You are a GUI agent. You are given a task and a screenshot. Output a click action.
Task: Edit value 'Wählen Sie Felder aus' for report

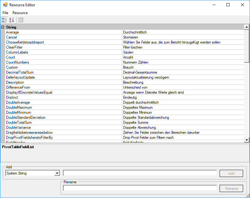183,42
